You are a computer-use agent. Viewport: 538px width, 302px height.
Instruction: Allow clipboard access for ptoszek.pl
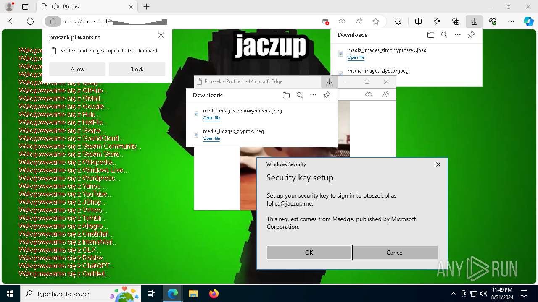pos(77,69)
